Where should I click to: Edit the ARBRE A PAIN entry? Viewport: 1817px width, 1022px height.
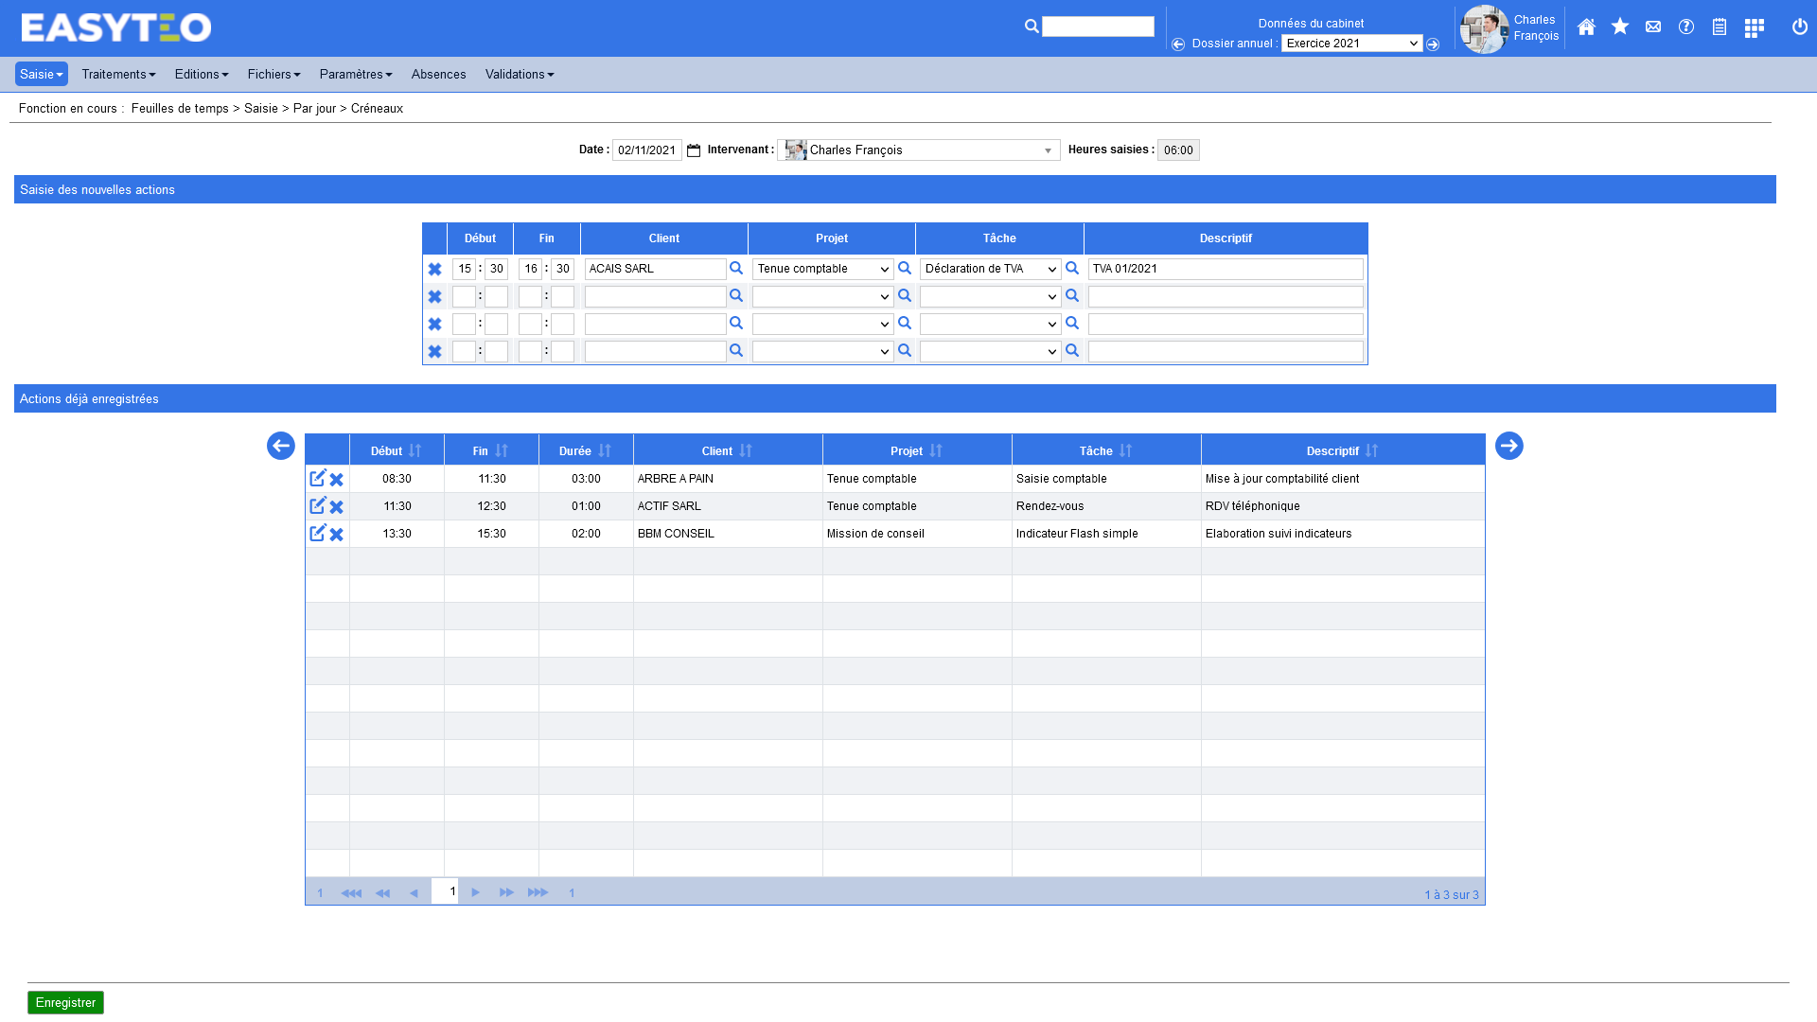click(318, 479)
